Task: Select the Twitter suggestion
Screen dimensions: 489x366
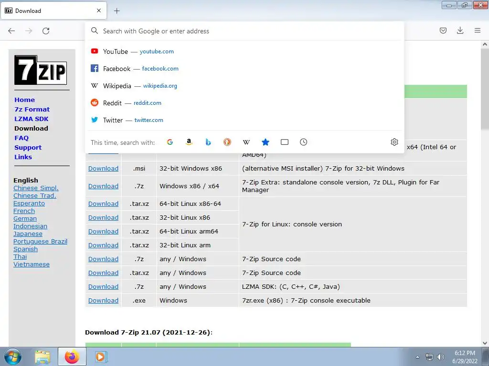Action: [244, 120]
